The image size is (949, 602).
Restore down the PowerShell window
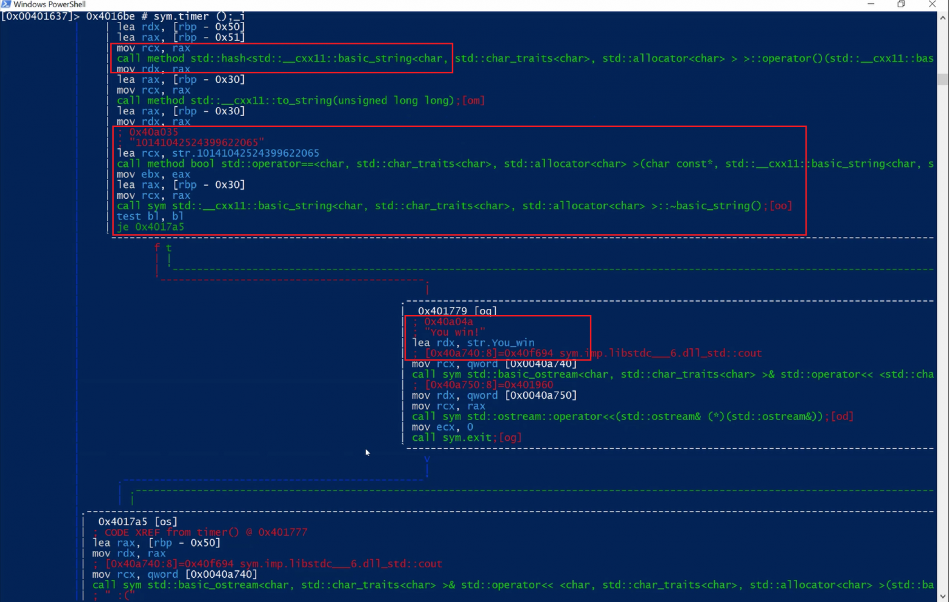pos(901,4)
